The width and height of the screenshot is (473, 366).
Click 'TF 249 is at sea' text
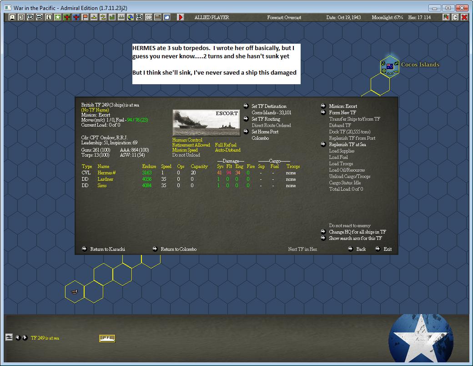tap(45, 338)
